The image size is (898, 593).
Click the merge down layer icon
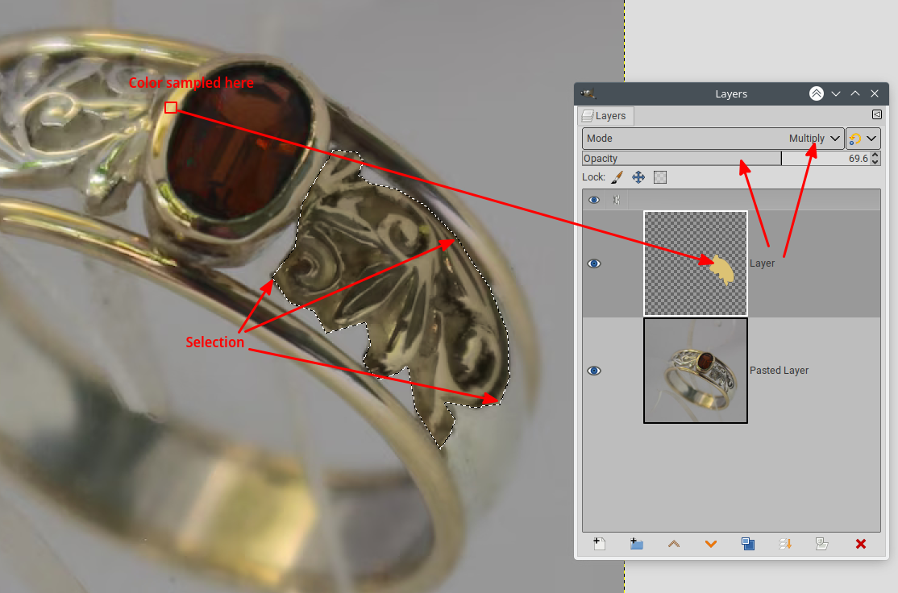click(785, 544)
